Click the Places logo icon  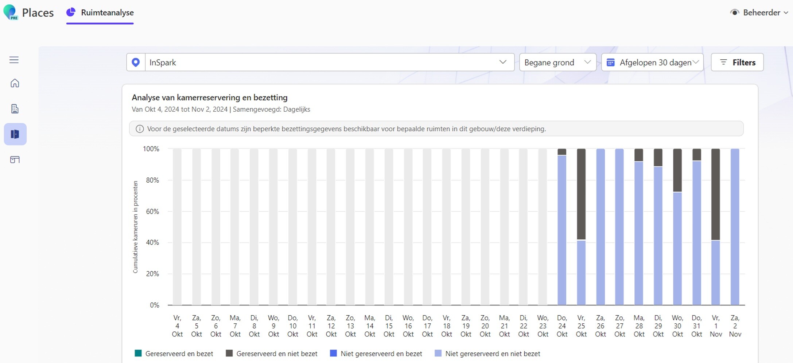pos(10,12)
